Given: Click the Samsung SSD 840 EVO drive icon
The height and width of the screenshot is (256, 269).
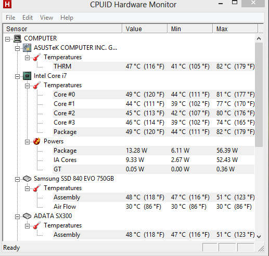Looking at the screenshot, I should coord(27,179).
